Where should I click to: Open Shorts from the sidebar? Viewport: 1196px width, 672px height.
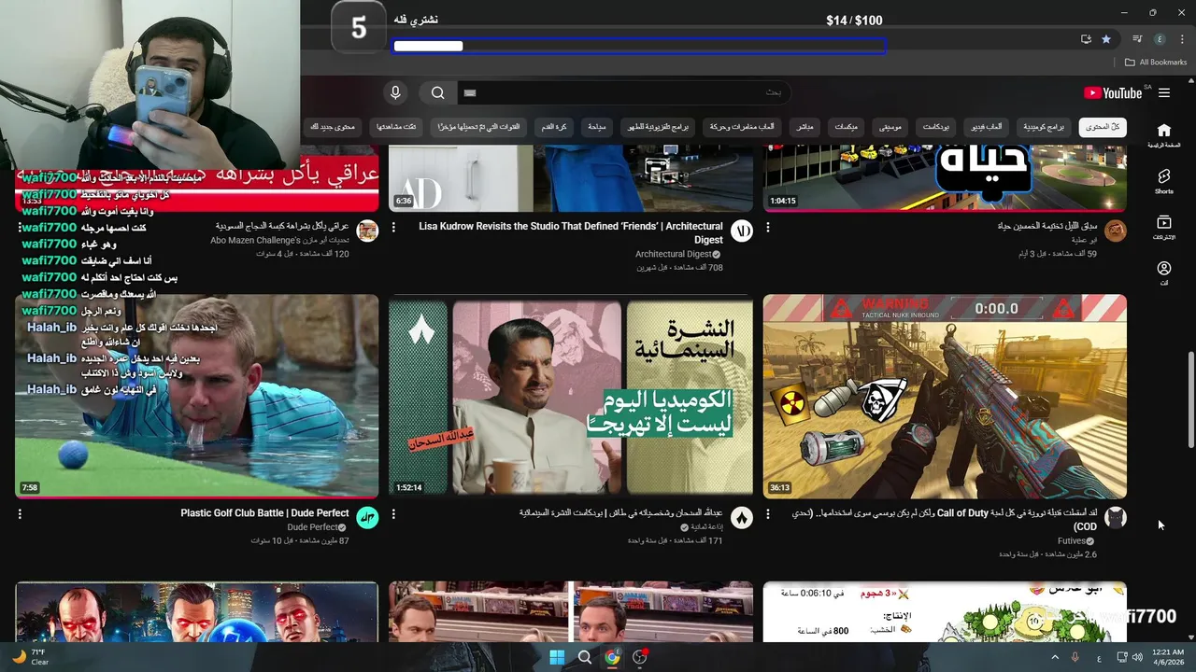click(1163, 181)
